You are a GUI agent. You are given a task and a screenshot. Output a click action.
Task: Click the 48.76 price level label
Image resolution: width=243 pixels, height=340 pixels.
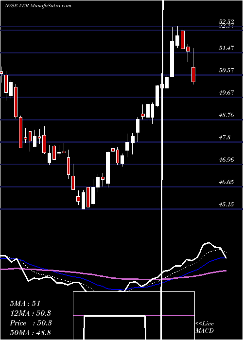226,115
